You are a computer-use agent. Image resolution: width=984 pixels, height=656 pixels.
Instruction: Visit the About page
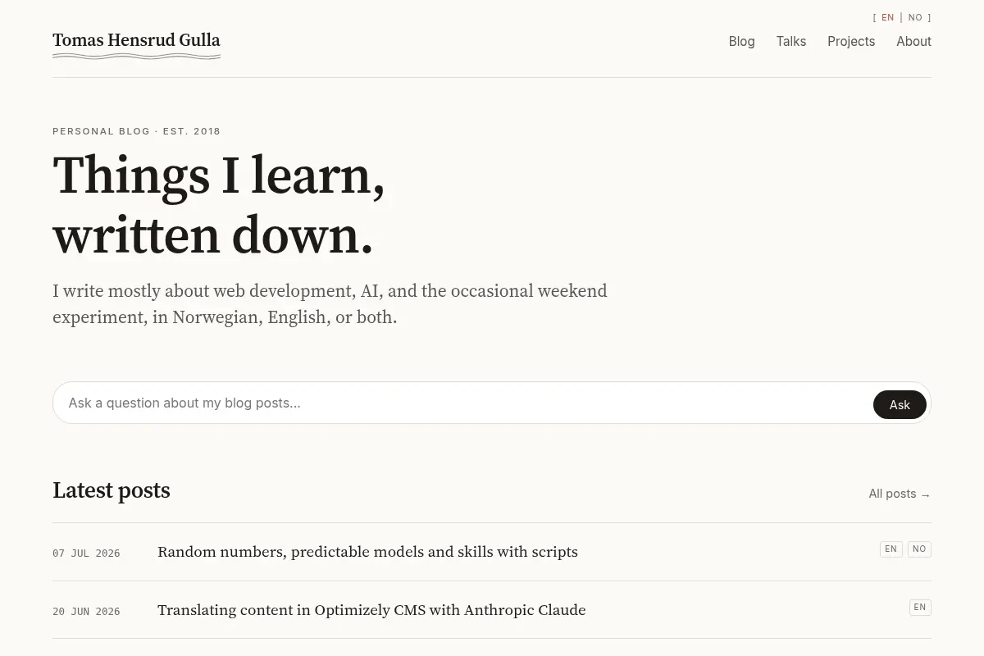(913, 41)
